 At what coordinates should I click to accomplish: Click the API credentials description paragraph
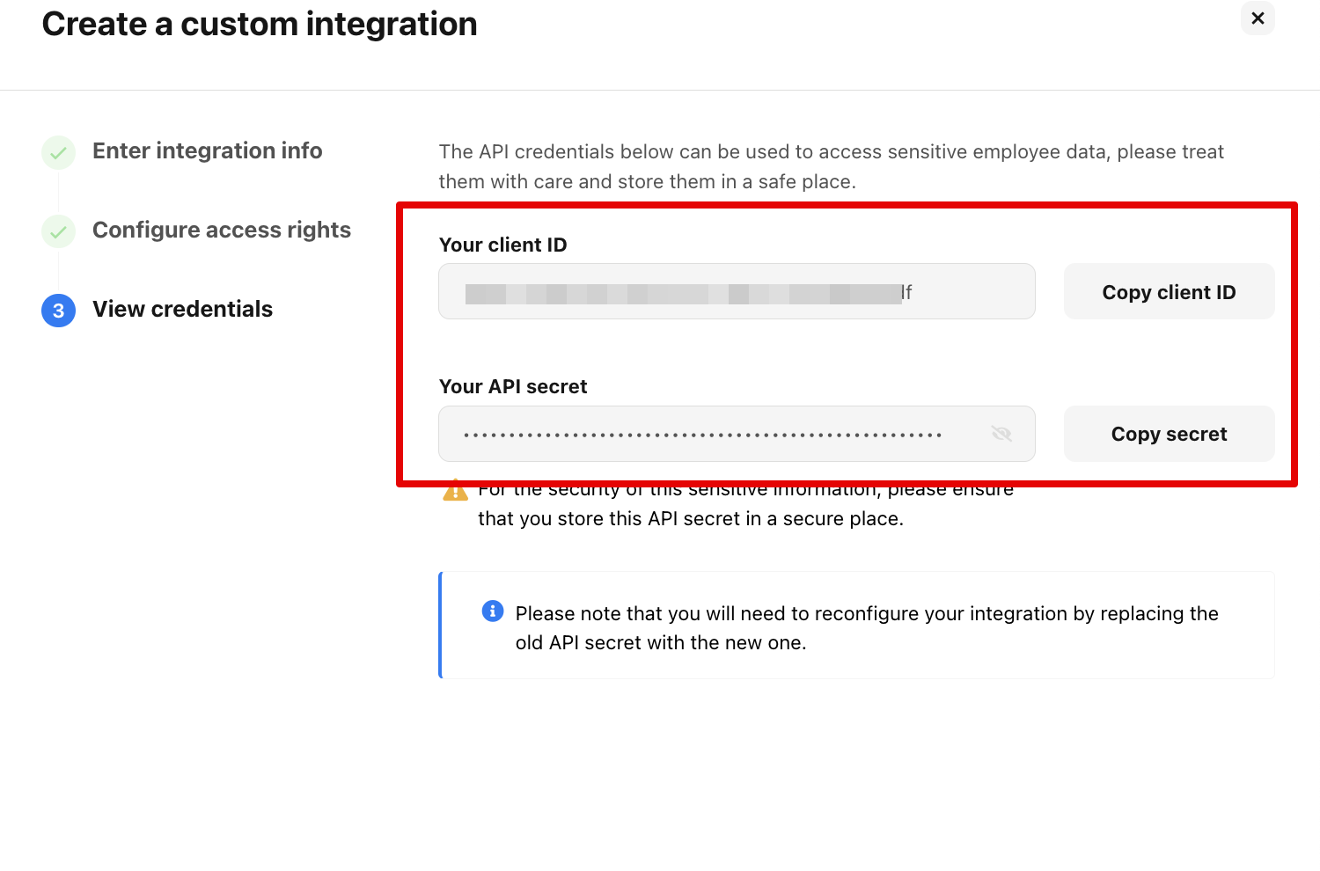831,166
